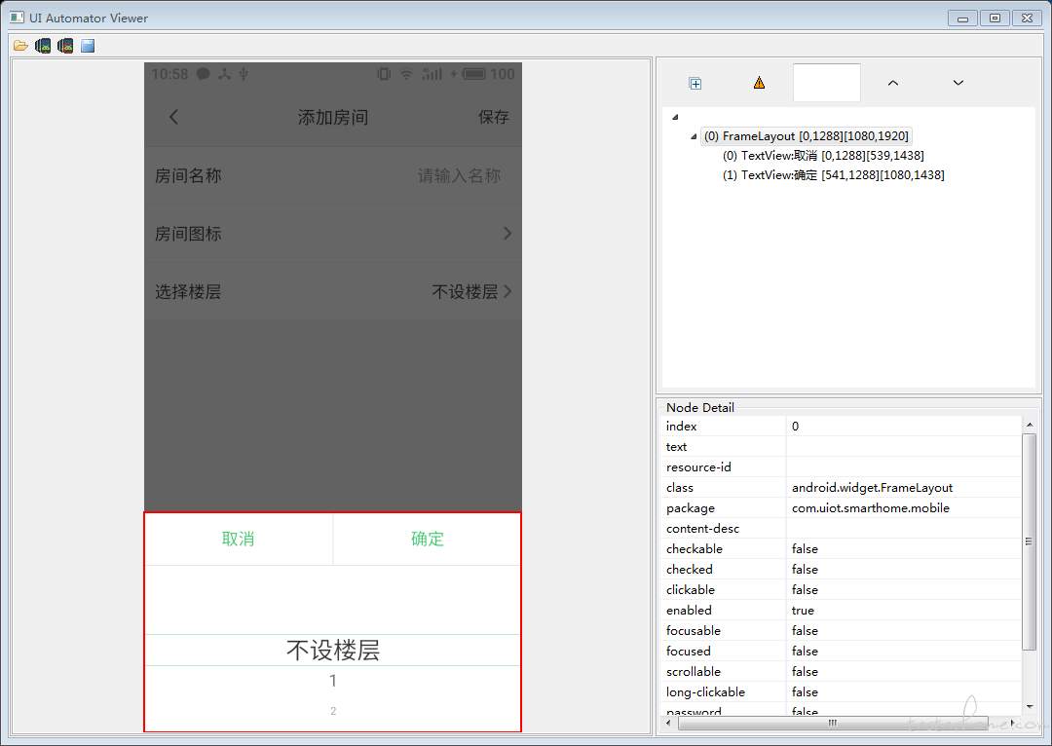Click the chat bubble icon in phone status bar
The height and width of the screenshot is (746, 1052).
coord(203,74)
